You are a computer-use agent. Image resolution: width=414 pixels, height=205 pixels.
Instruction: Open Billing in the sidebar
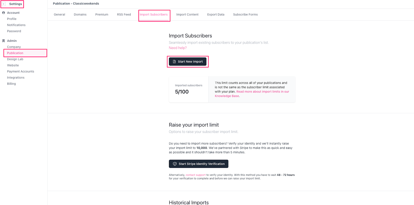coord(11,84)
